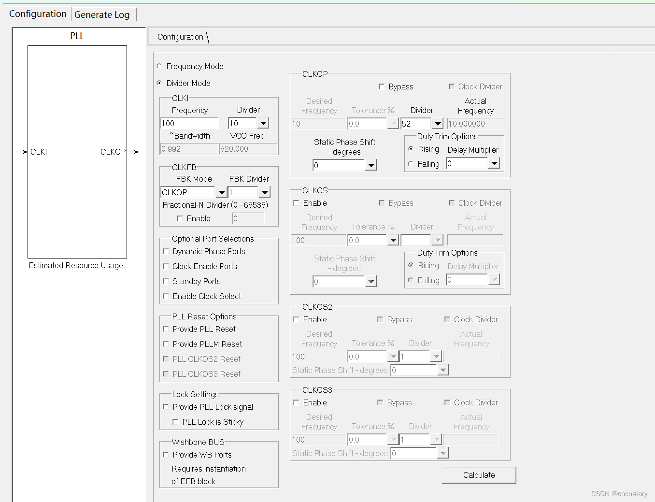Screen dimensions: 655x502
Task: Choose Falling edge in CLKOP Duty Trim Options
Action: point(411,164)
